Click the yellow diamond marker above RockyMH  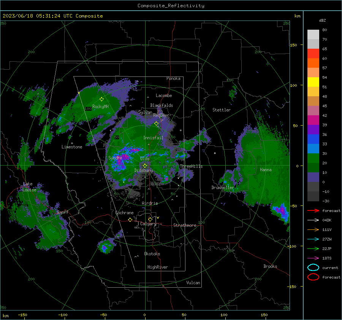pyautogui.click(x=101, y=99)
